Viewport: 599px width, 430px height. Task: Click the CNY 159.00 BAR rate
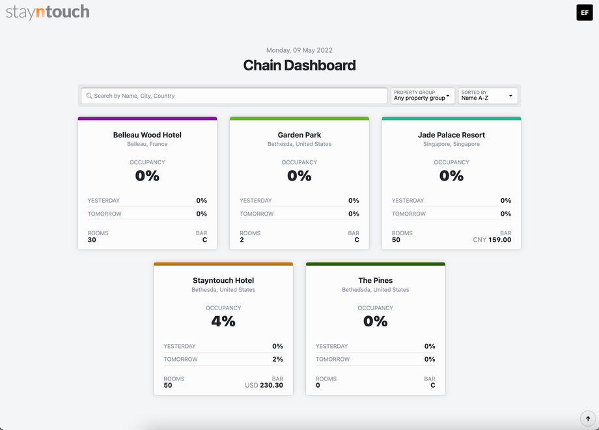pos(492,240)
